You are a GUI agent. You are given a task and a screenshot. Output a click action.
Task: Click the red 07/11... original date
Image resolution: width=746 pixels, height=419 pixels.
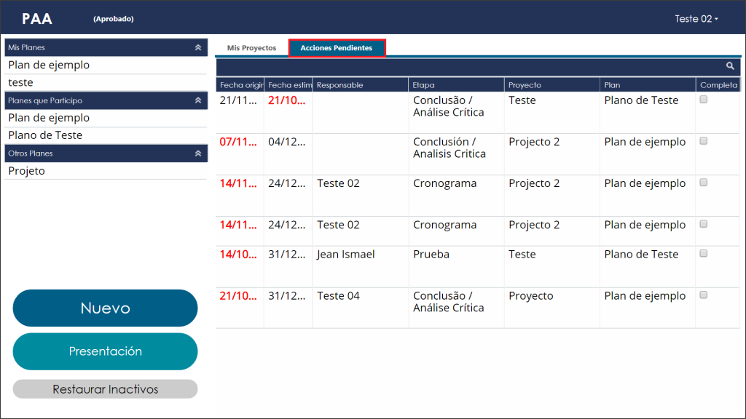click(x=238, y=142)
